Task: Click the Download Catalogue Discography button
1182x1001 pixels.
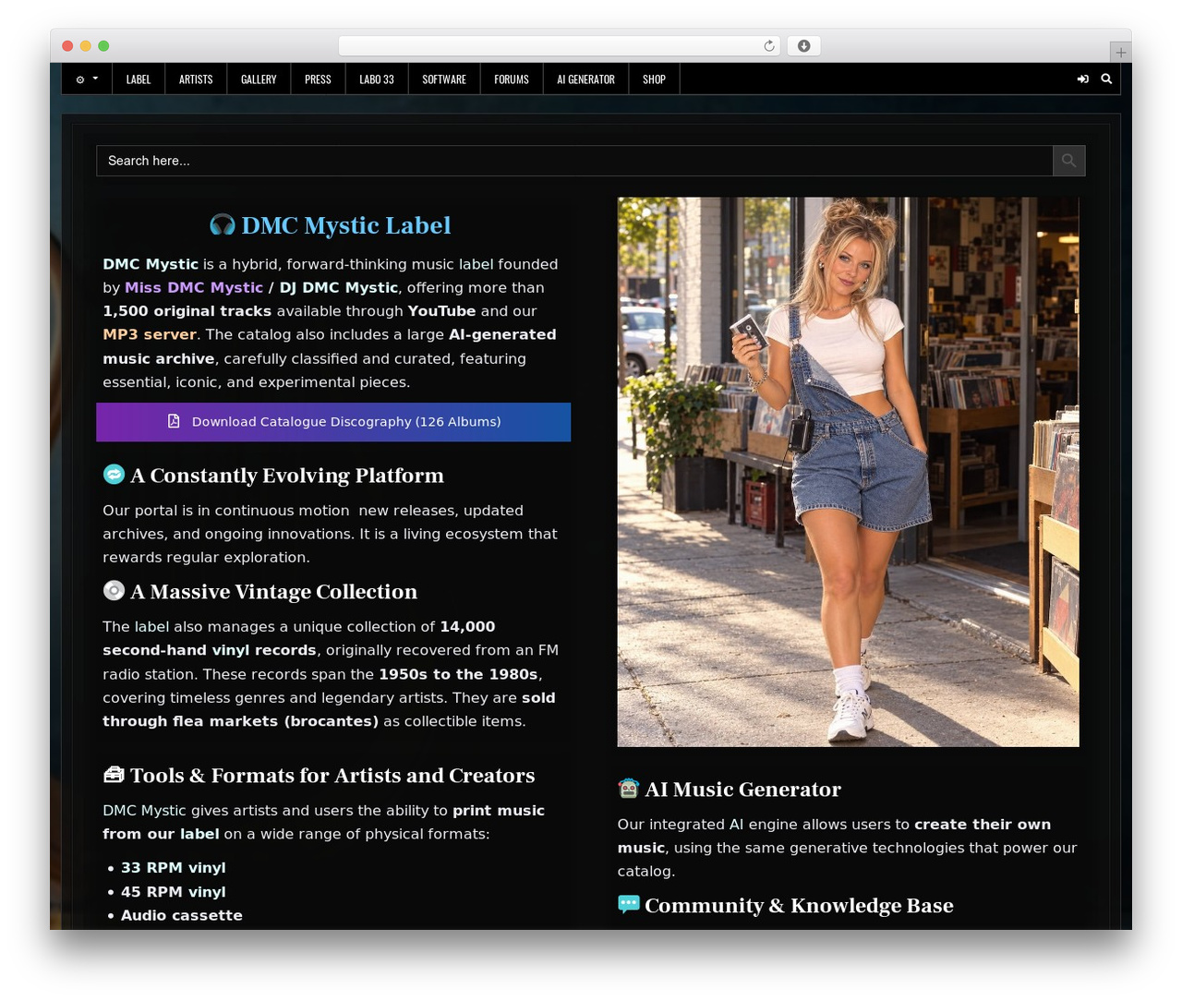Action: click(333, 422)
